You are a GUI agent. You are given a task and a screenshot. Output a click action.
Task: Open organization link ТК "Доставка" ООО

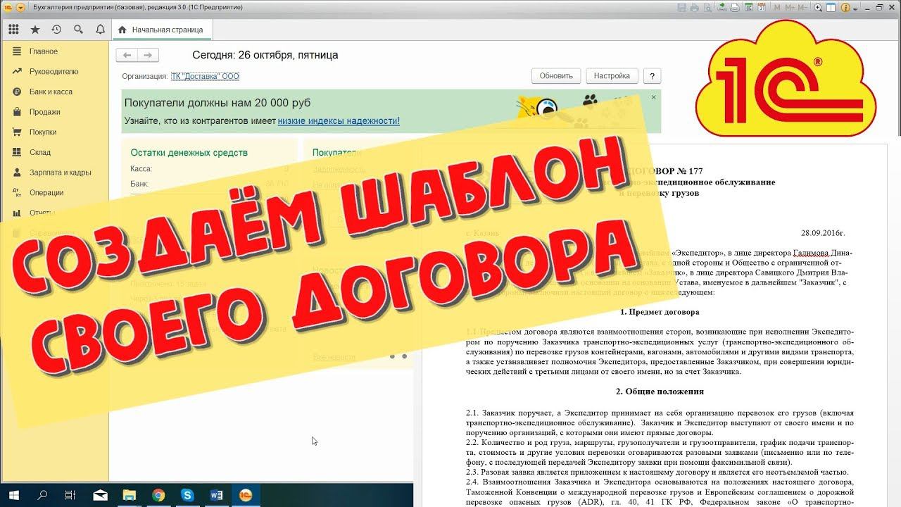(205, 76)
